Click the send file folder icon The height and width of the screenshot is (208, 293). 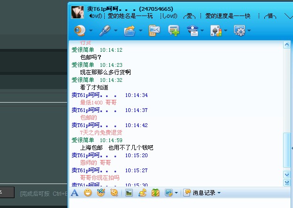pos(129,31)
